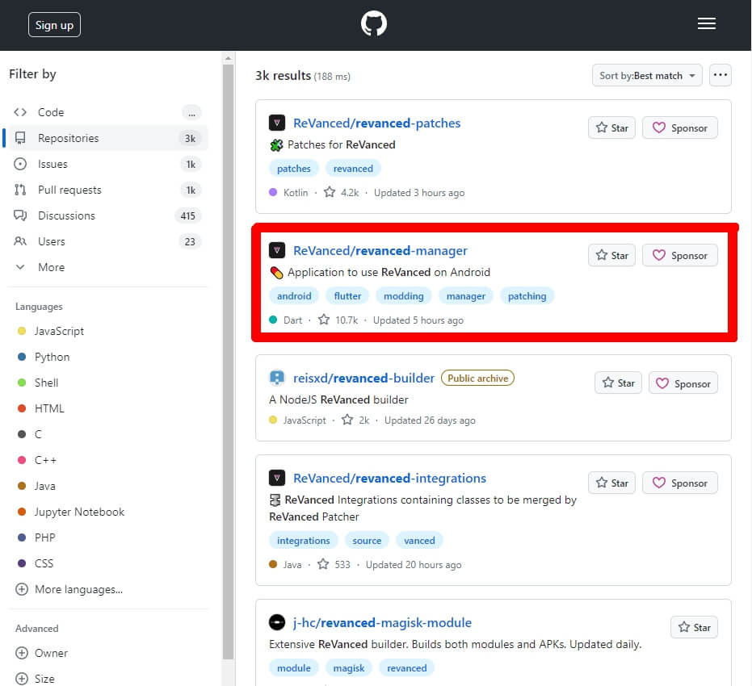Viewport: 752px width, 686px height.
Task: Open the Sort by Best match dropdown
Action: (647, 76)
